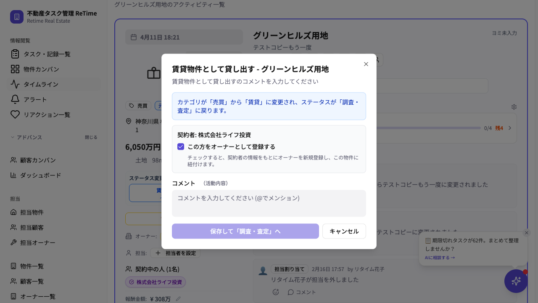The image size is (538, 303).
Task: Click コメント under 担当割り当て activity
Action: pos(302,292)
